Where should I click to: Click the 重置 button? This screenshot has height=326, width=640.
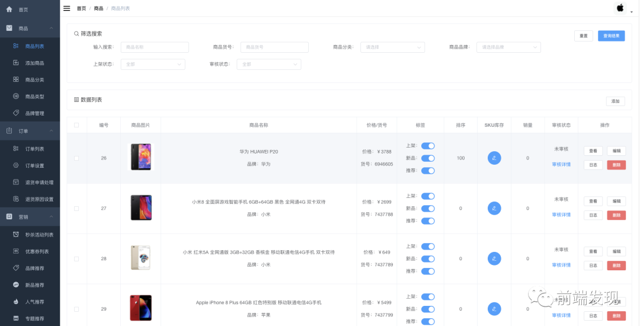click(x=583, y=36)
